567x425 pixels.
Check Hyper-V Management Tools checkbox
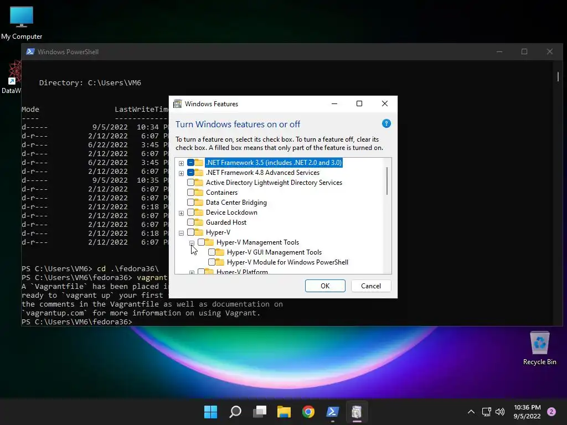[201, 242]
